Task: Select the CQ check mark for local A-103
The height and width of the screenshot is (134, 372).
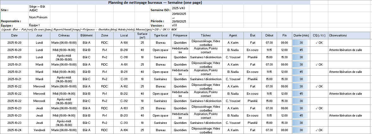Action: pos(319,108)
